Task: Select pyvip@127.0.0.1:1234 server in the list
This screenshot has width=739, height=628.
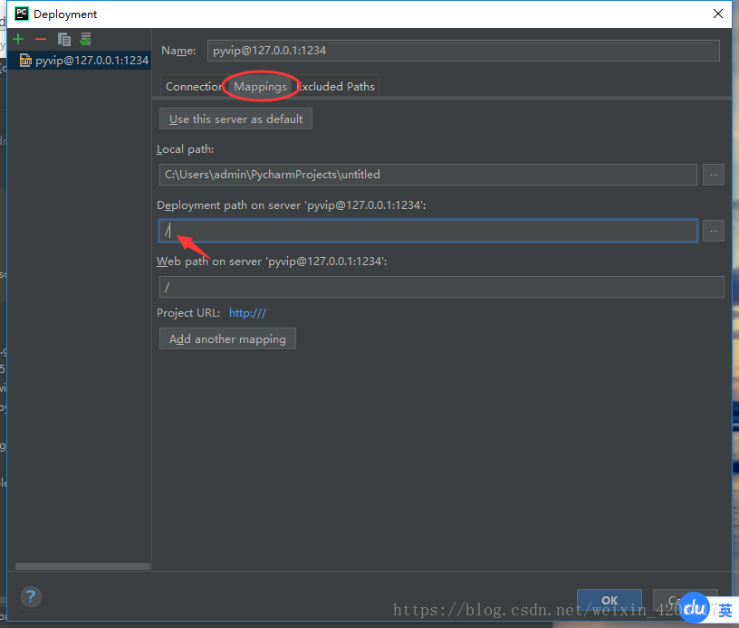Action: click(79, 61)
